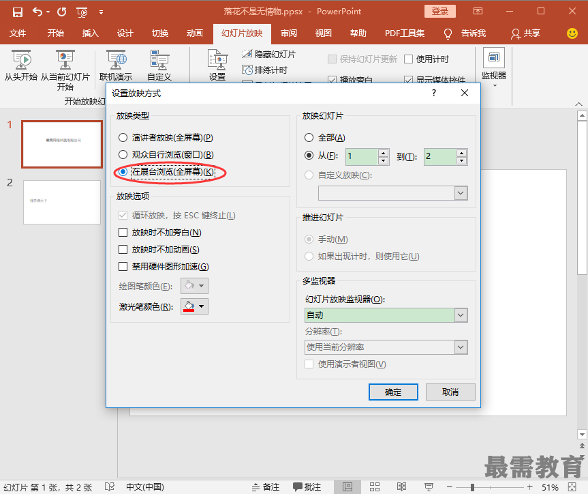Viewport: 588px width, 494px height.
Task: Open the PDF工具集 ribbon tab
Action: pos(405,33)
